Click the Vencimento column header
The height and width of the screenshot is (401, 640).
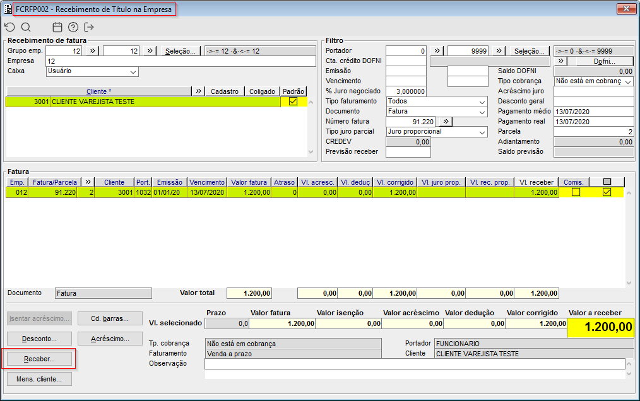tap(207, 182)
